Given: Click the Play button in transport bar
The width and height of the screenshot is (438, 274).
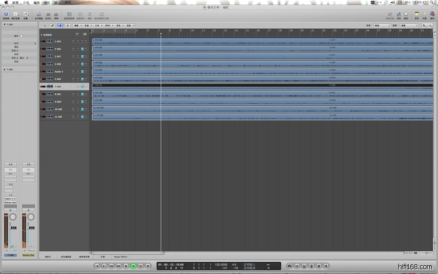Looking at the screenshot, I should [133, 266].
